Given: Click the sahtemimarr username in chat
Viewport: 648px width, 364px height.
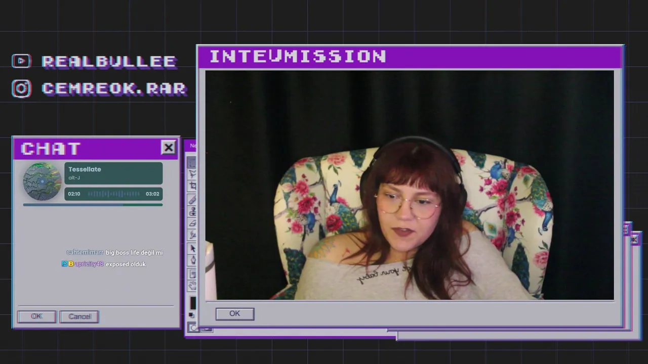Looking at the screenshot, I should coord(85,252).
